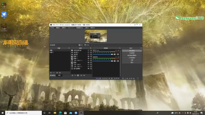
Task: Adjust the 桌面音频 volume slider
Action: [x=103, y=61]
